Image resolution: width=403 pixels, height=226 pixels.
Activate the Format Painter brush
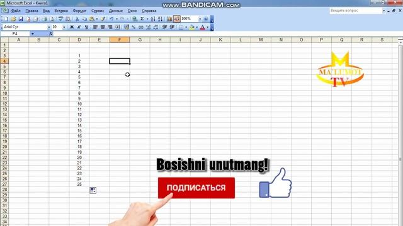[103, 19]
